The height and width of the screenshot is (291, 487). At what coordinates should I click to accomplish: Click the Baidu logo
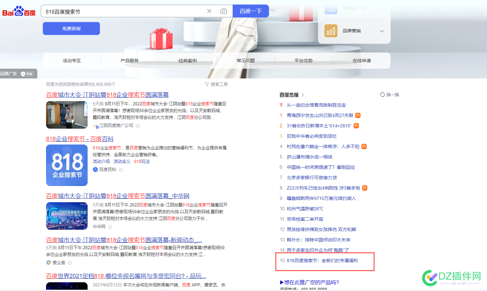coord(19,11)
